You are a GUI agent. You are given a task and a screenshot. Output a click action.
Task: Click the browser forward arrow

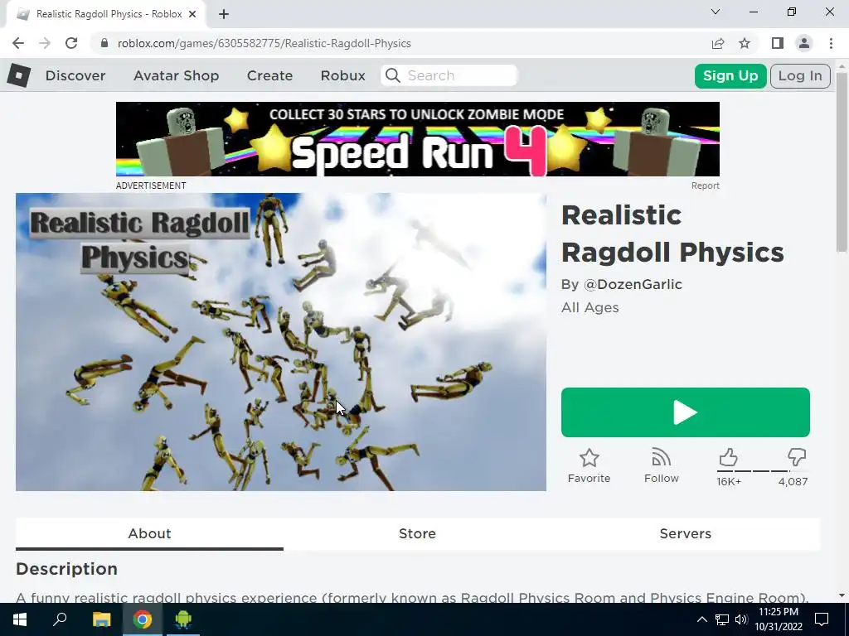[45, 43]
